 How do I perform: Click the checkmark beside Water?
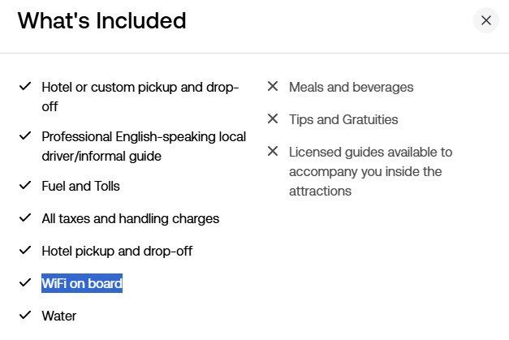pyautogui.click(x=25, y=315)
